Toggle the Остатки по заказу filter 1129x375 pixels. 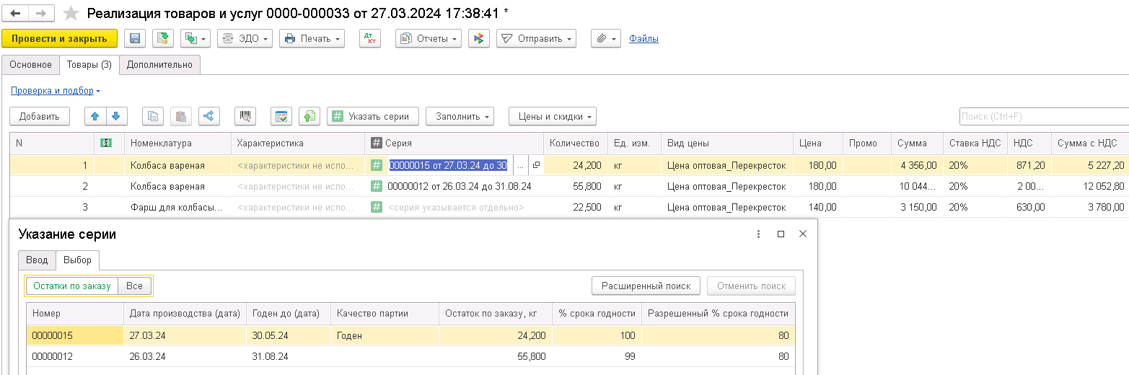[x=72, y=286]
